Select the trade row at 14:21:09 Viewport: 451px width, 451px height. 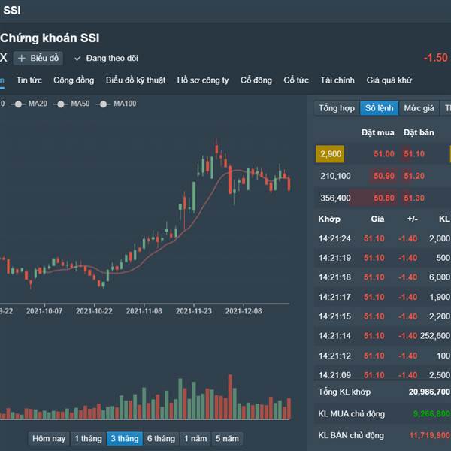point(383,374)
